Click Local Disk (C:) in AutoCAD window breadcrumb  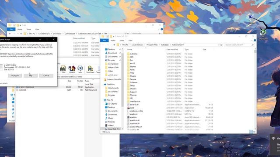pyautogui.click(x=137, y=45)
